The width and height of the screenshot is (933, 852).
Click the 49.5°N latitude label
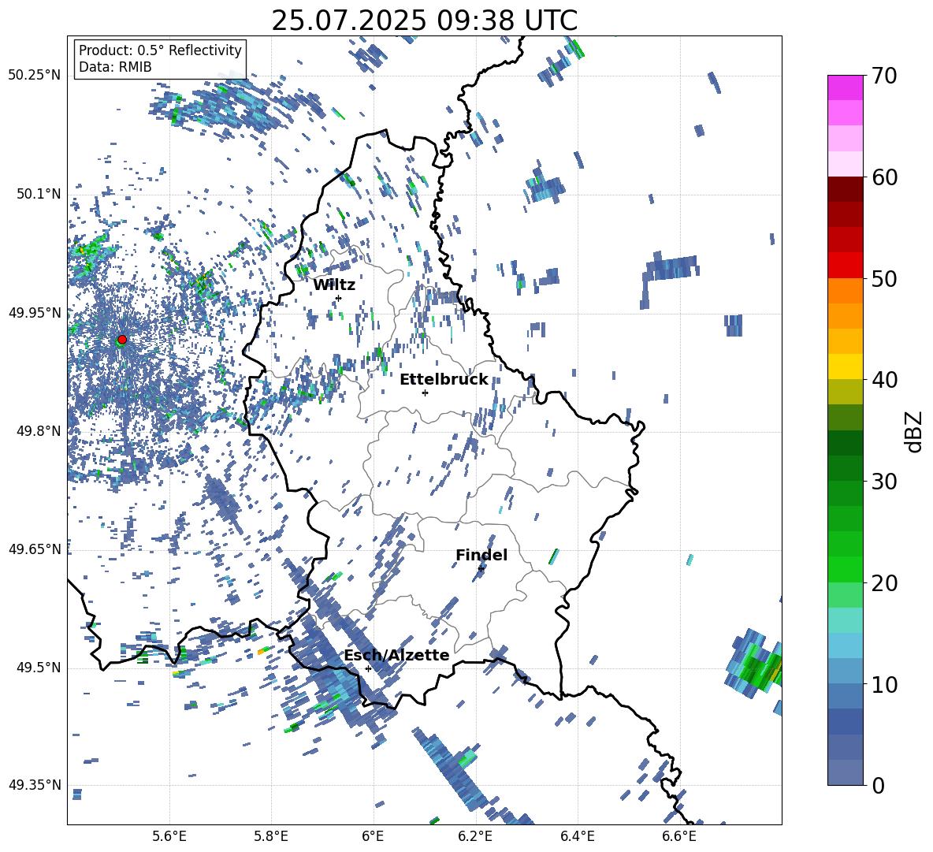[x=38, y=667]
